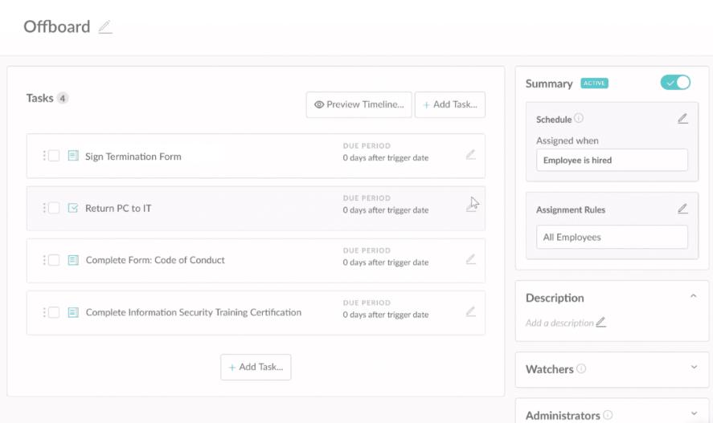
Task: Edit the Sign Termination Form task
Action: 470,155
